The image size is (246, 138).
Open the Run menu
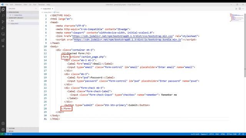pyautogui.click(x=35, y=5)
